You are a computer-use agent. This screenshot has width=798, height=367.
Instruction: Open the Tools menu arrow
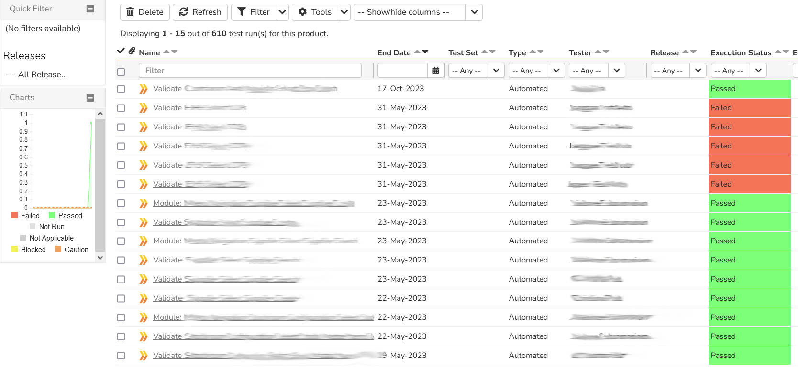click(x=344, y=12)
